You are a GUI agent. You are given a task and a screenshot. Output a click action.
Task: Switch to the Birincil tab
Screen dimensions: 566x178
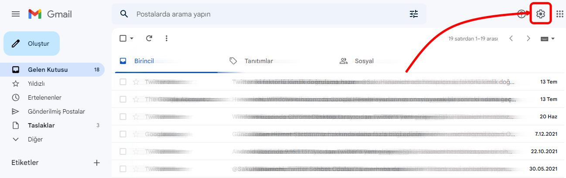click(x=167, y=61)
